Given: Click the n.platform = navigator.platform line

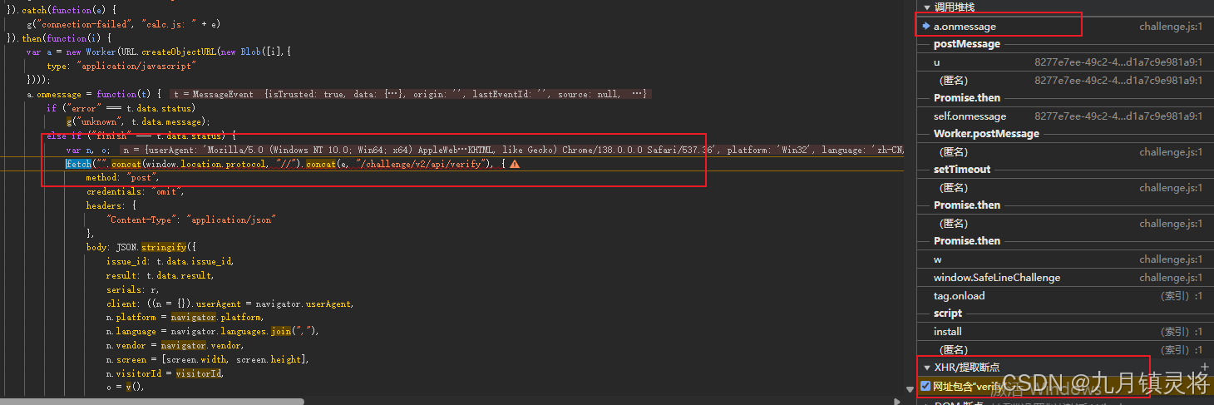Looking at the screenshot, I should (x=185, y=317).
